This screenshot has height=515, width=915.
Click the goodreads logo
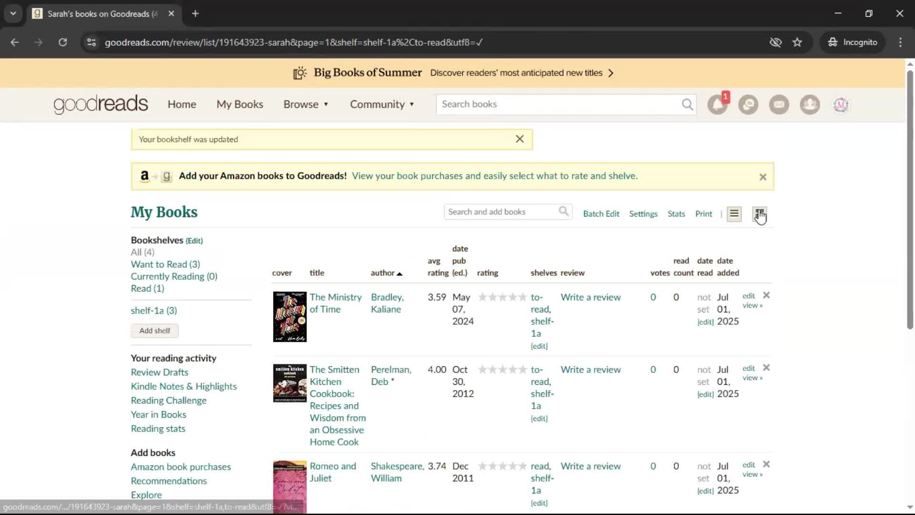(101, 104)
